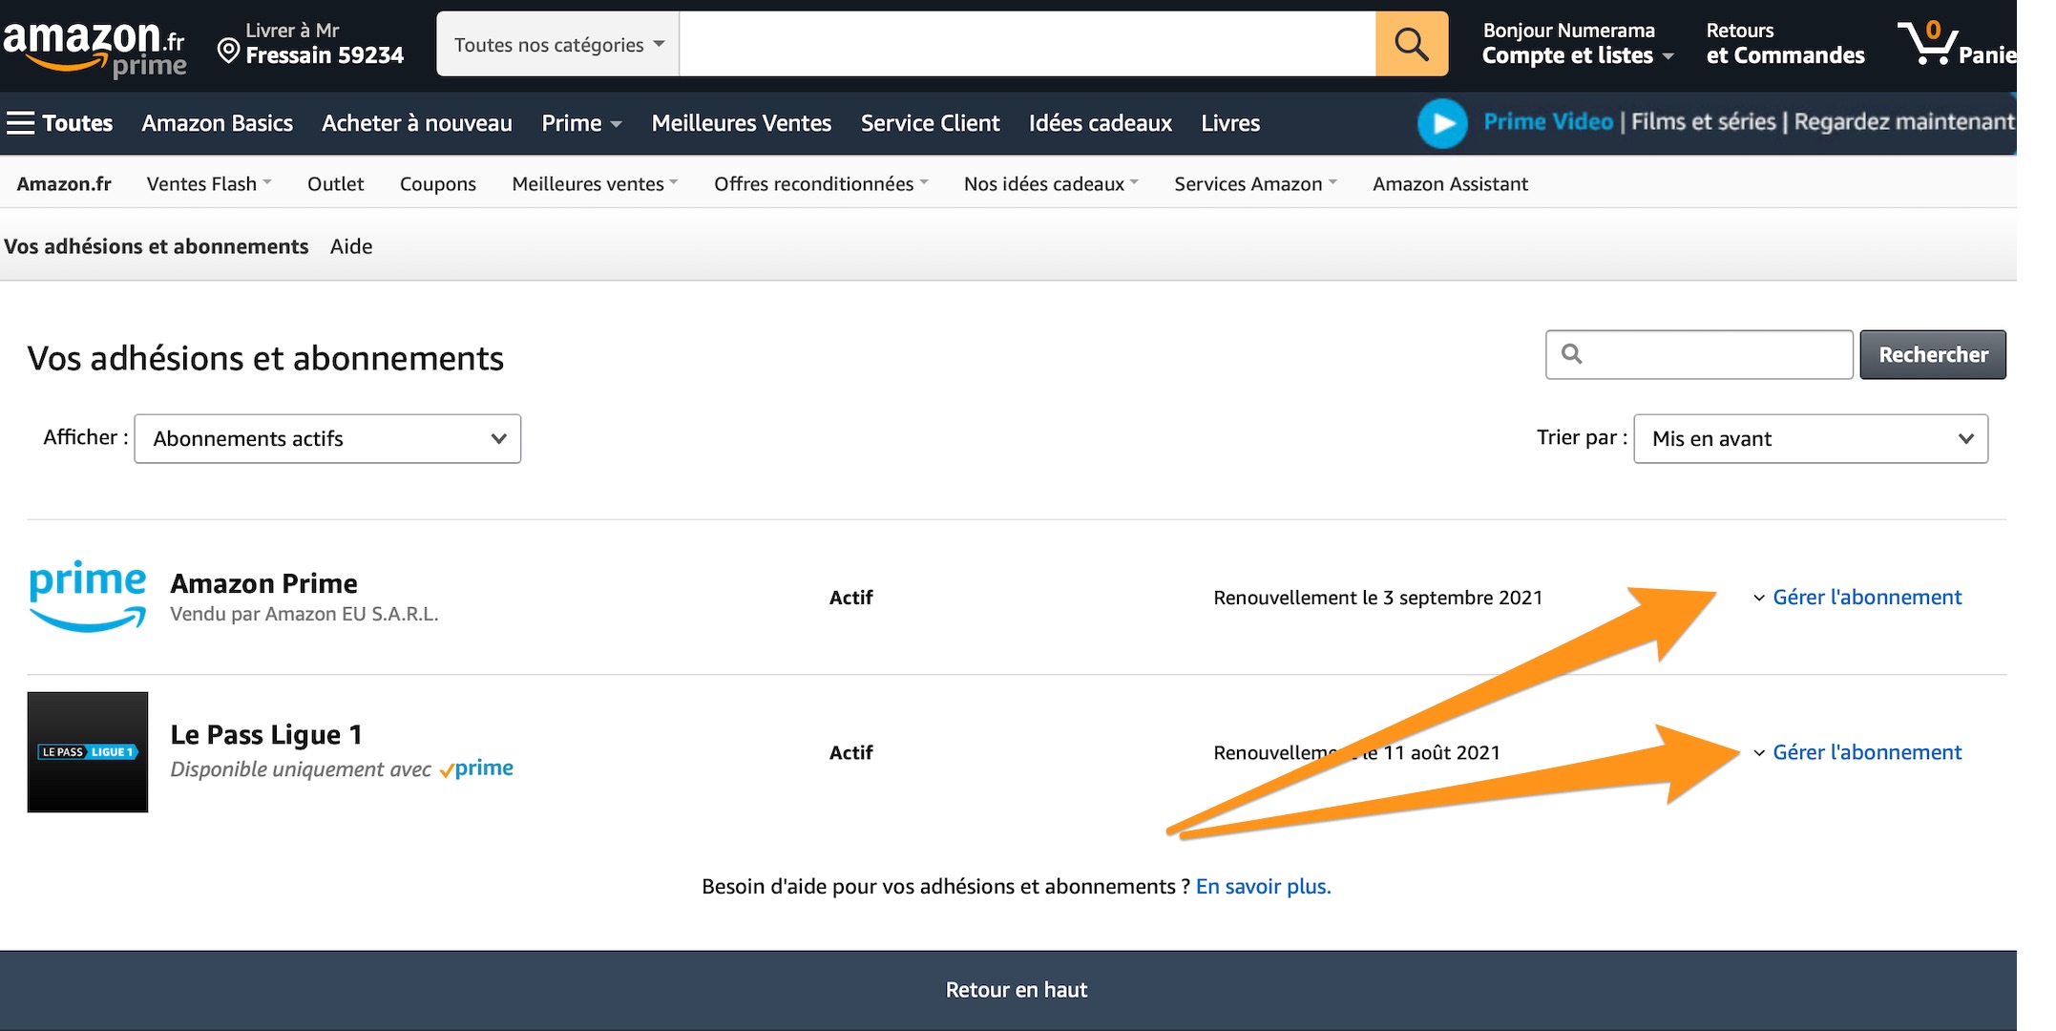This screenshot has height=1031, width=2056.
Task: Open the Amazon.fr prime logo homepage
Action: pyautogui.click(x=94, y=48)
